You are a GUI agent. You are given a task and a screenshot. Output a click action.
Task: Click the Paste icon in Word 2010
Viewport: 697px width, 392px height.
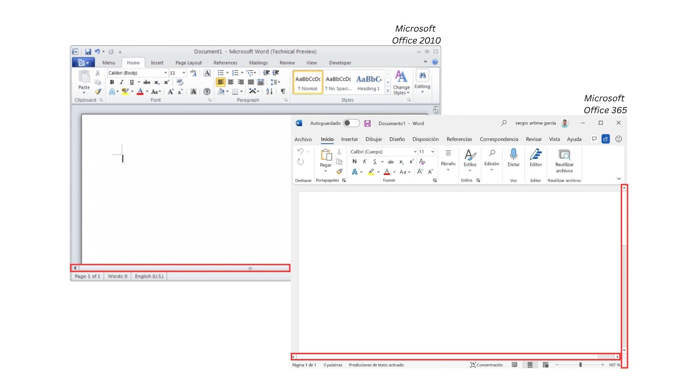coord(84,77)
